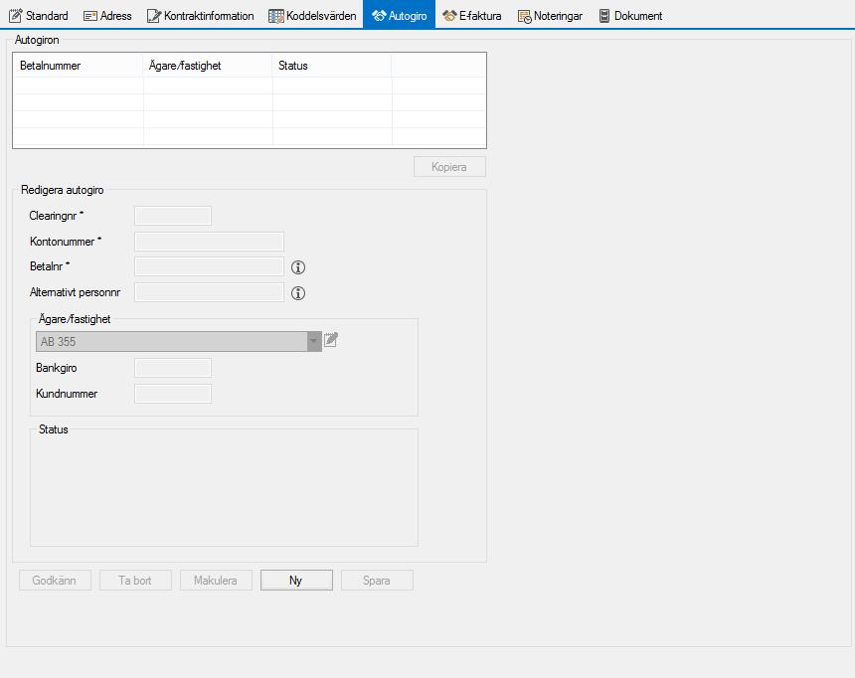This screenshot has width=855, height=678.
Task: Click the Betalnr input field
Action: [210, 266]
